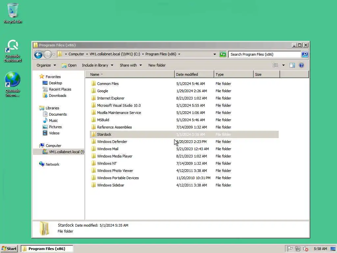Sort by the Name column header

(x=130, y=74)
